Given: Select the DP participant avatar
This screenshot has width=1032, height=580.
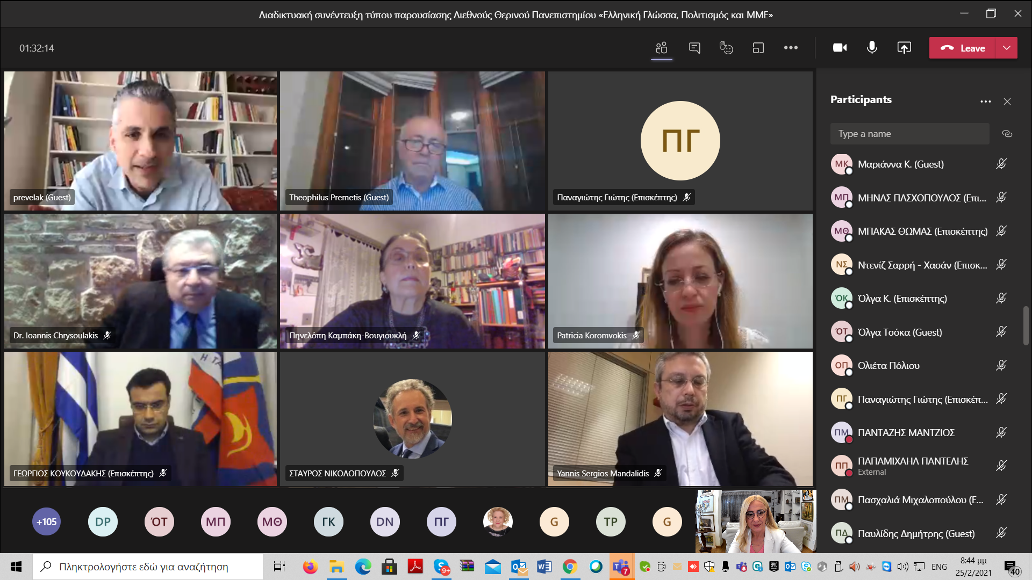Looking at the screenshot, I should (x=103, y=521).
